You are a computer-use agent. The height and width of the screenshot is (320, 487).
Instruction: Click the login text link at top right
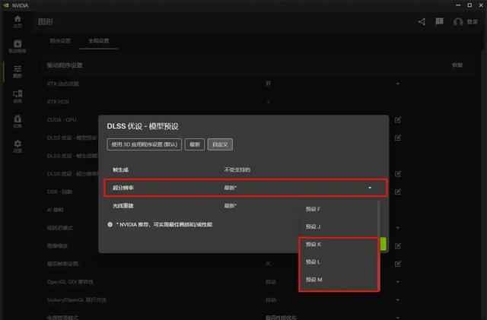click(472, 22)
